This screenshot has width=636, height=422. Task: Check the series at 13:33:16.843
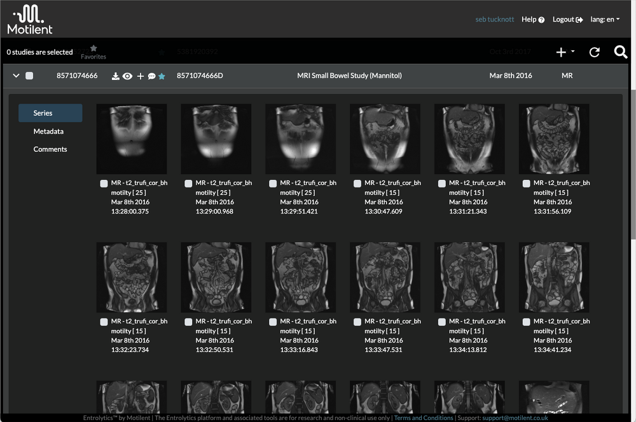(x=273, y=322)
